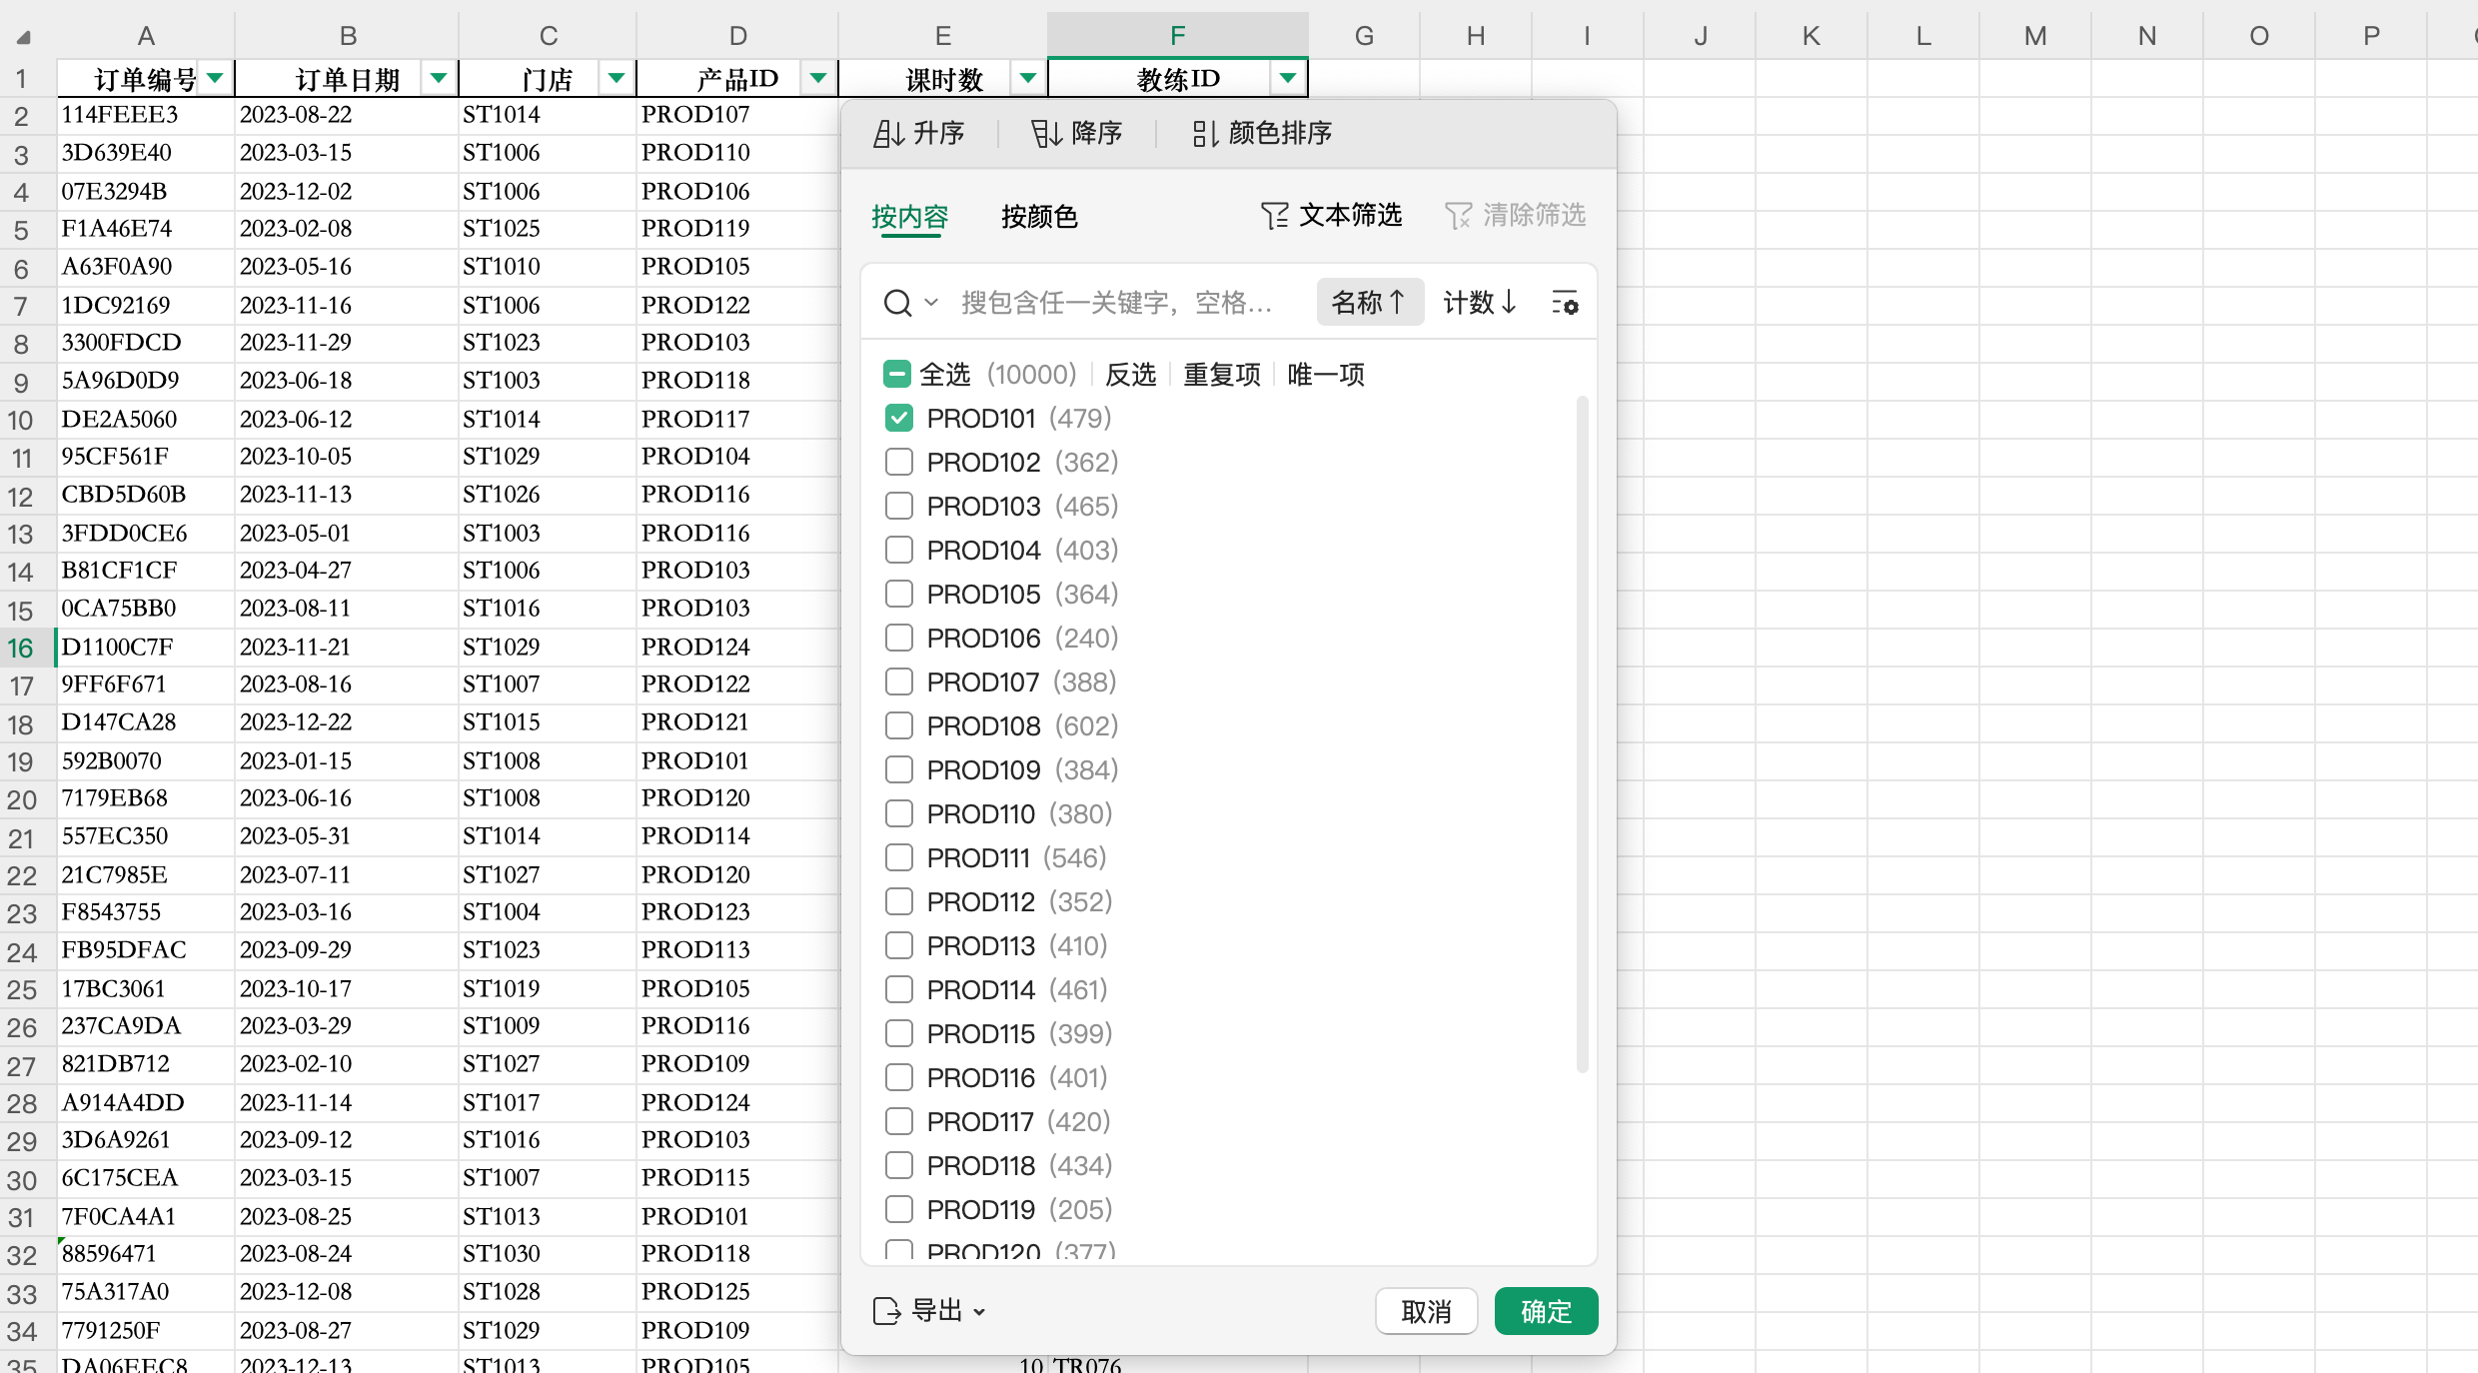Image resolution: width=2478 pixels, height=1373 pixels.
Task: Click the clear filter (清除筛选) icon
Action: pos(1458,215)
